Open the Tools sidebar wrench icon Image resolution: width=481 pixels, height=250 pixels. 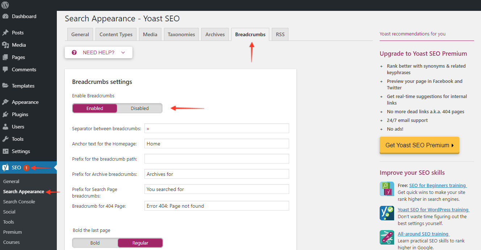pos(7,139)
